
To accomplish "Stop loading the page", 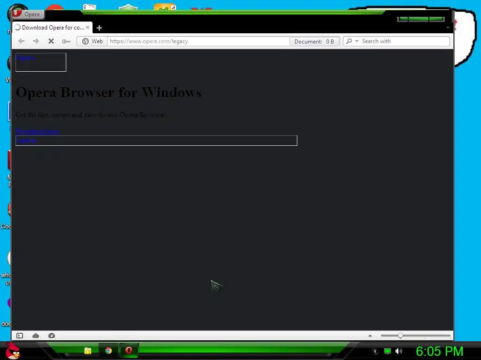I will [x=51, y=41].
